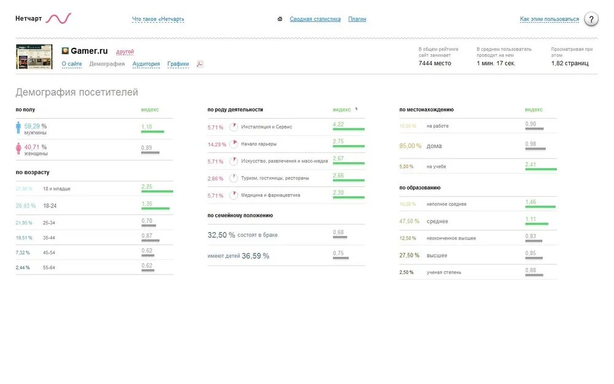Screen dimensions: 614x384
Task: Click the pie icon beside Медицина и фармацевтика
Action: (233, 195)
